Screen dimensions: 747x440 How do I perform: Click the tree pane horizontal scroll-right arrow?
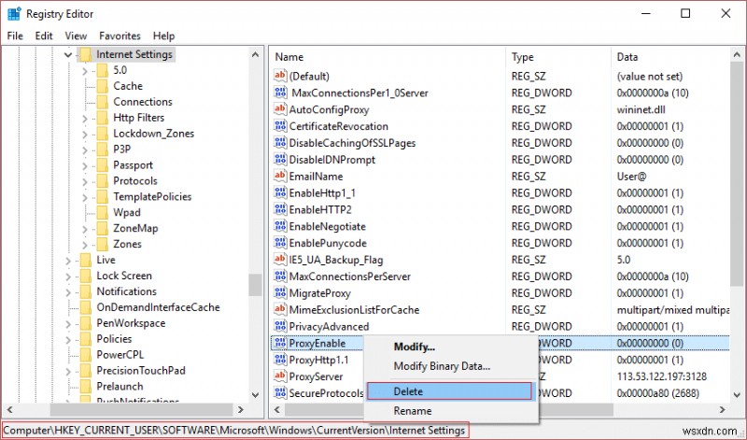241,409
